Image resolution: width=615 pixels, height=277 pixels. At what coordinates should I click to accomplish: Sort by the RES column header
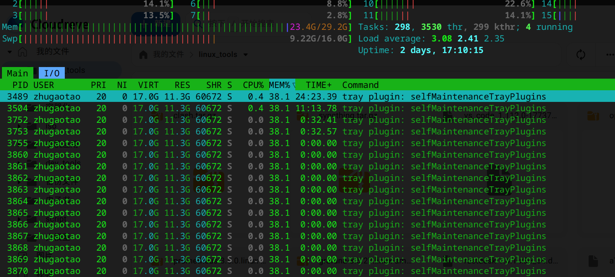[182, 85]
